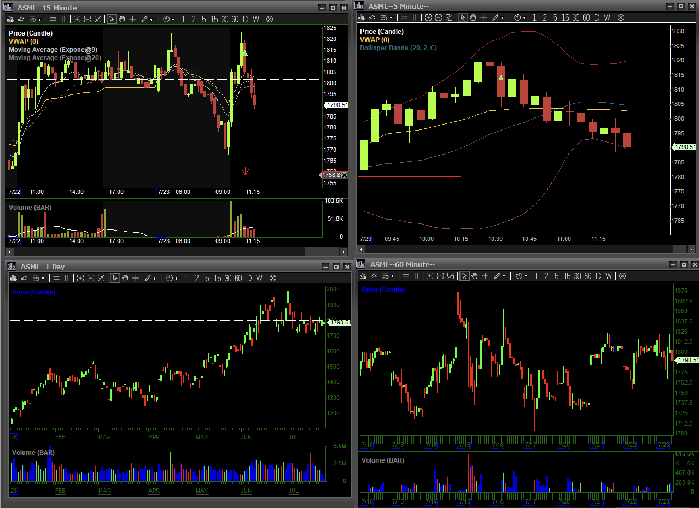Screen dimensions: 699x508
Task: Open the list settings dropdown in 1 Day toolbar
Action: tap(38, 278)
